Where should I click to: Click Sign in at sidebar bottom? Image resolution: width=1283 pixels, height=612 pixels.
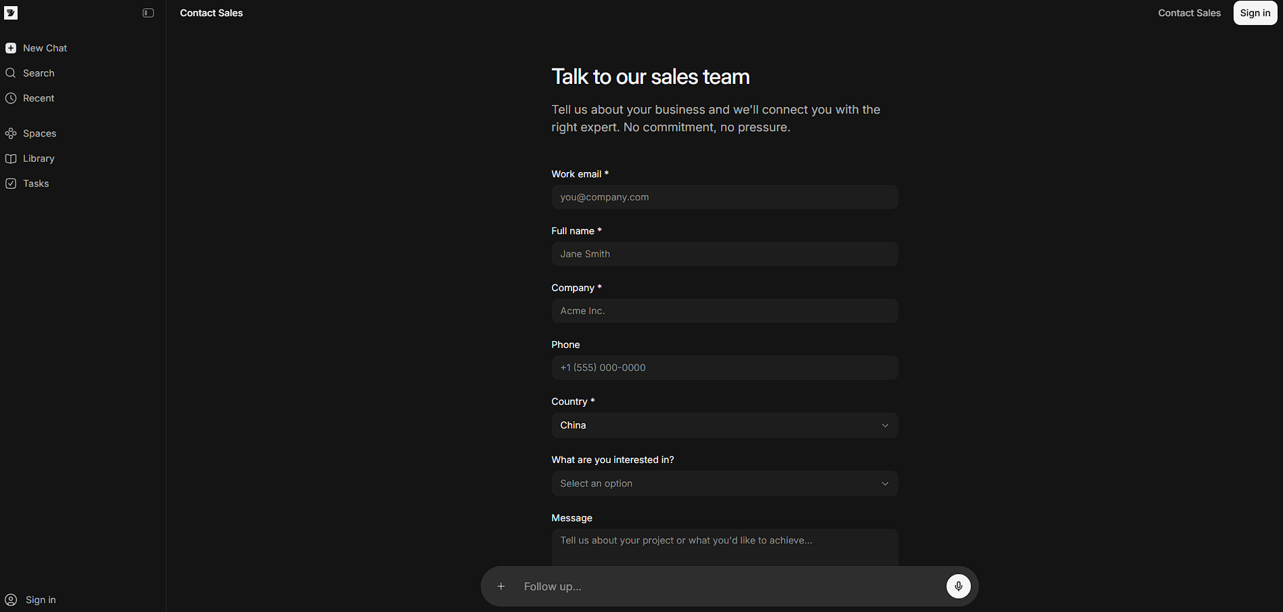coord(41,600)
